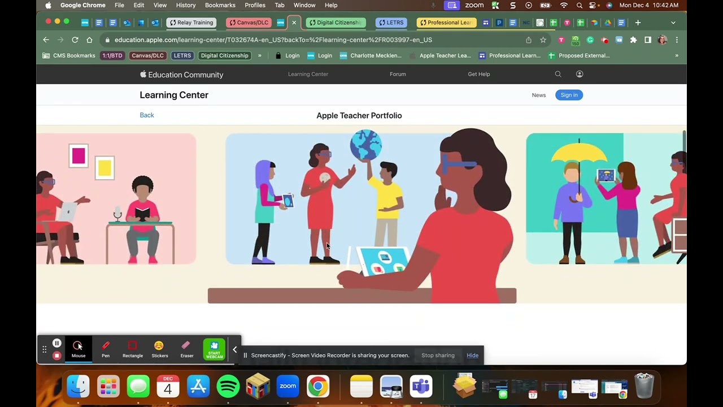The image size is (723, 407).
Task: Go back with the browser back arrow
Action: tap(46, 40)
